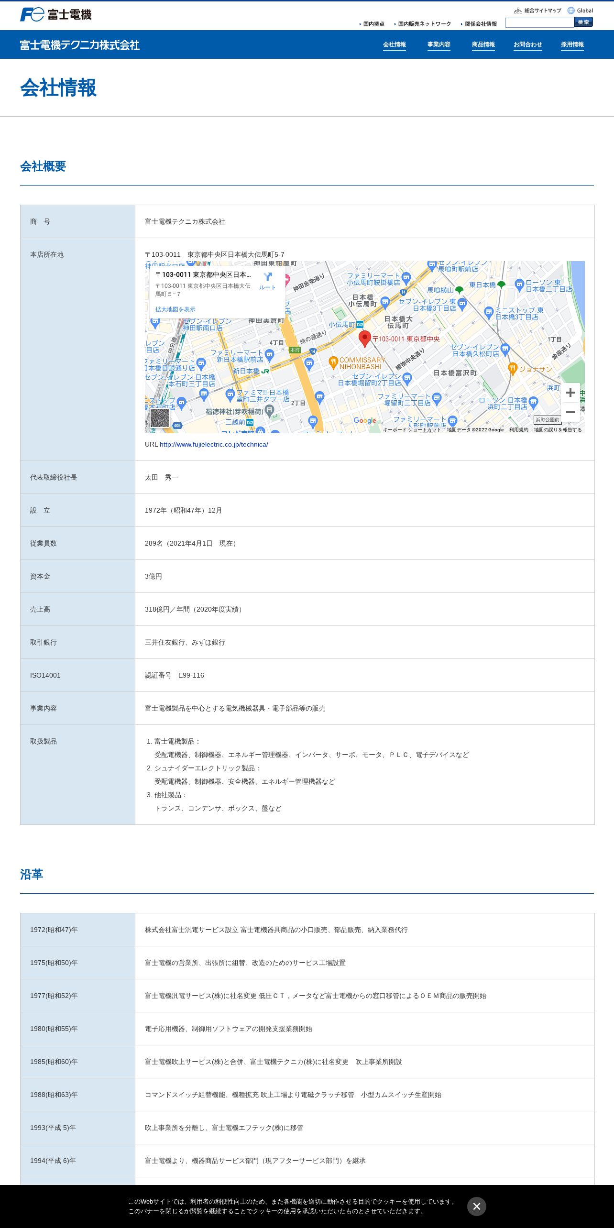Click the Google logo on map

(365, 421)
